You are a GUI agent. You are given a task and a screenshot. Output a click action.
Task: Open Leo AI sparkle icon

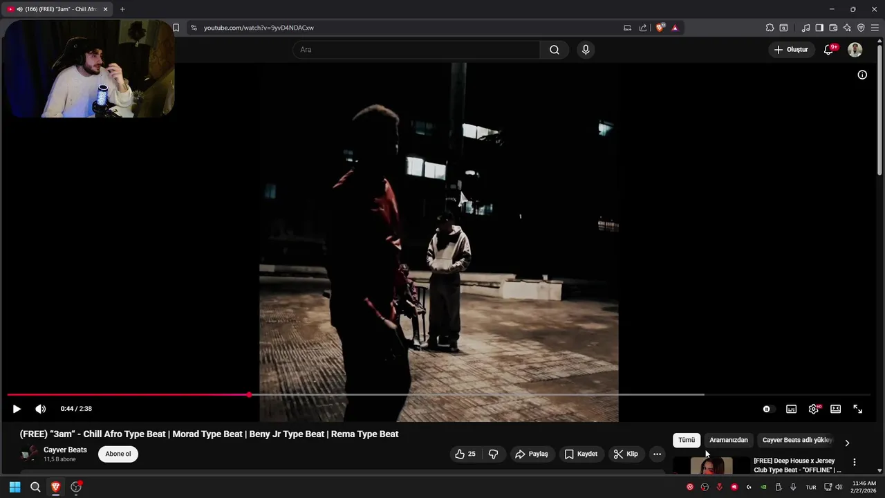tap(847, 28)
